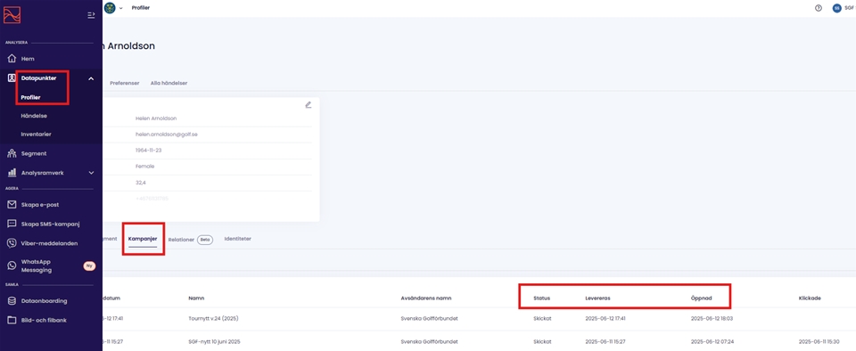Open the organization dropdown arrow in top bar
Image resolution: width=856 pixels, height=351 pixels.
(x=121, y=8)
